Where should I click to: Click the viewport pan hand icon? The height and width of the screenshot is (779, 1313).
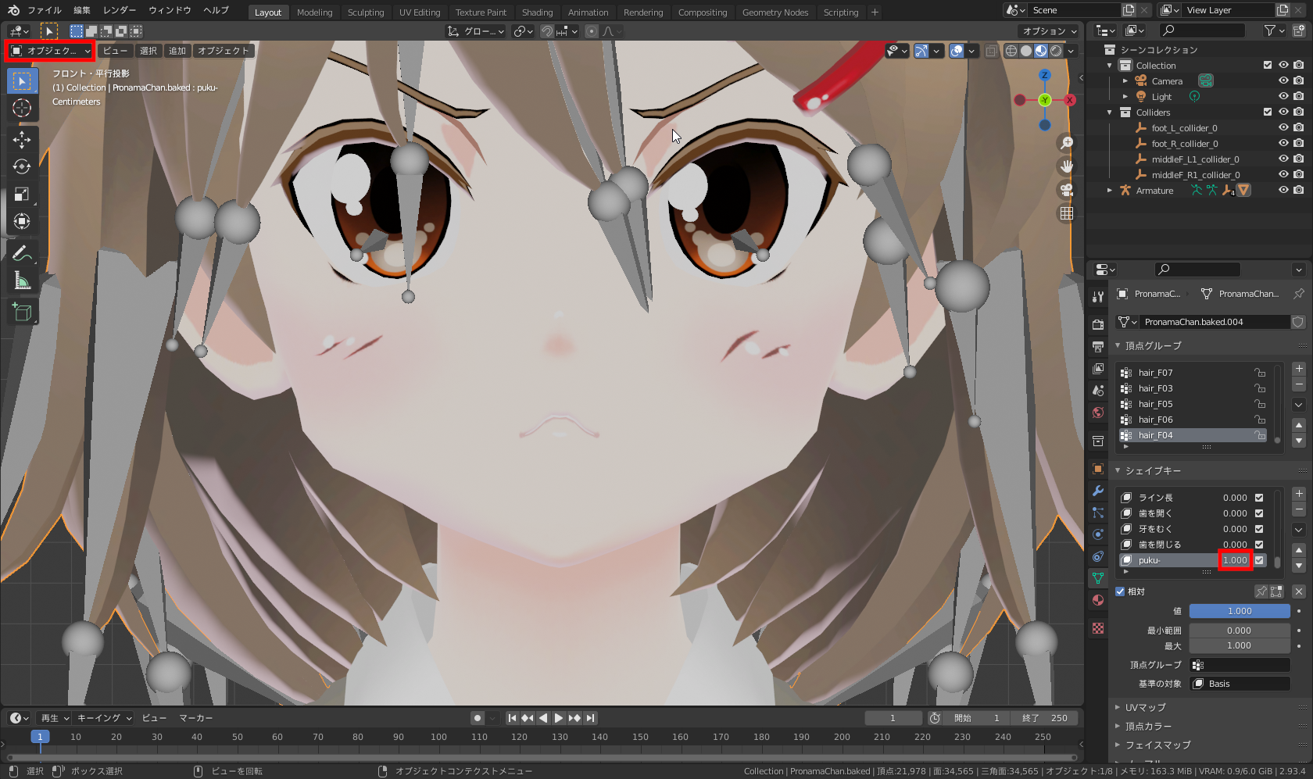pyautogui.click(x=1067, y=166)
